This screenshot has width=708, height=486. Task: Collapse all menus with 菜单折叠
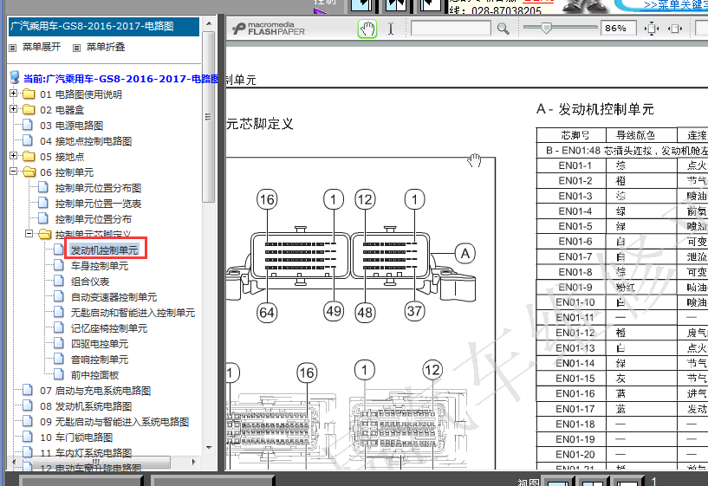pos(106,47)
